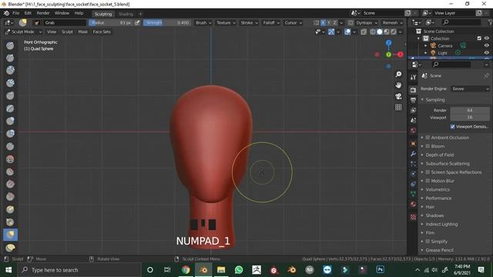Enable Ambient Occlusion checkbox
The image size is (493, 277).
tap(428, 138)
